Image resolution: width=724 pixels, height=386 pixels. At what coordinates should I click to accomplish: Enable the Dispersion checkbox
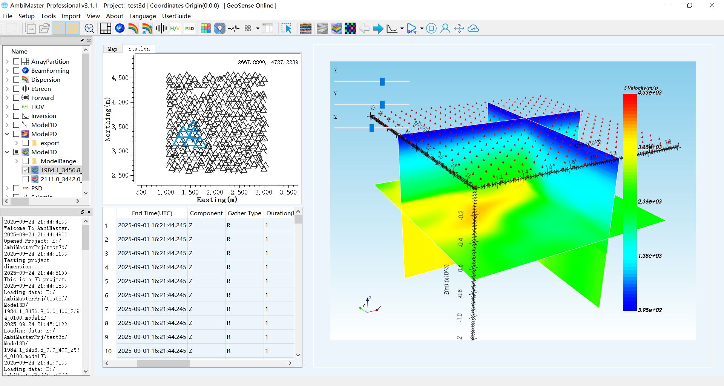pyautogui.click(x=16, y=80)
